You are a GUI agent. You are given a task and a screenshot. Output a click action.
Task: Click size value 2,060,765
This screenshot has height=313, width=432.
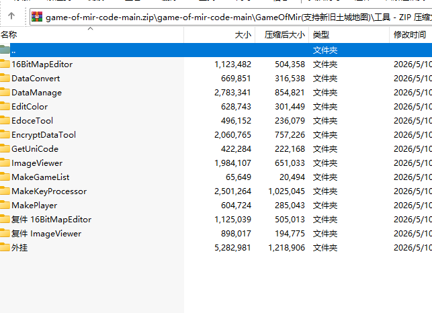[x=233, y=135]
